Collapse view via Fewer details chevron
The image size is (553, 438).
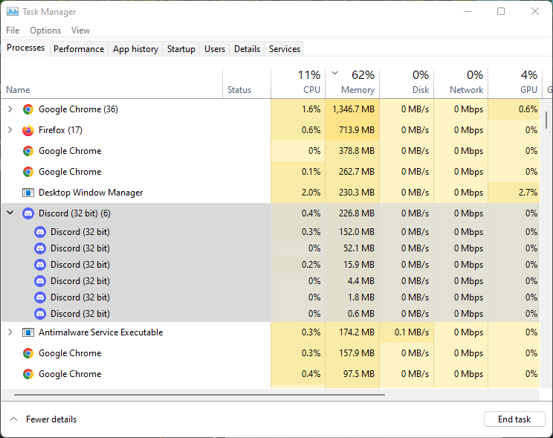click(x=14, y=419)
